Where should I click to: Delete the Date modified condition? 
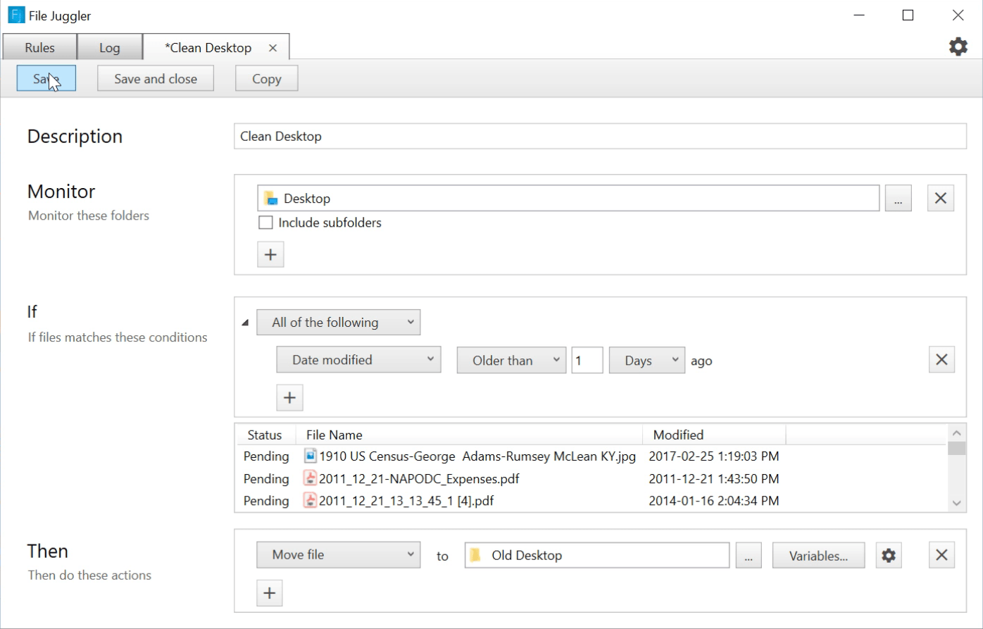pos(942,360)
